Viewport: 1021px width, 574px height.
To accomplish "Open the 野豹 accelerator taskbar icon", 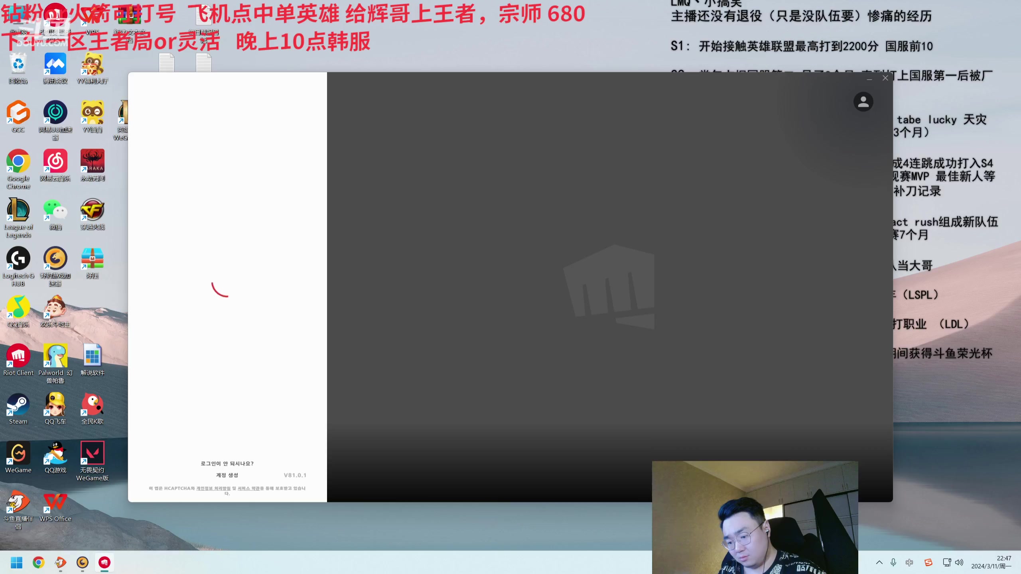I will click(82, 562).
